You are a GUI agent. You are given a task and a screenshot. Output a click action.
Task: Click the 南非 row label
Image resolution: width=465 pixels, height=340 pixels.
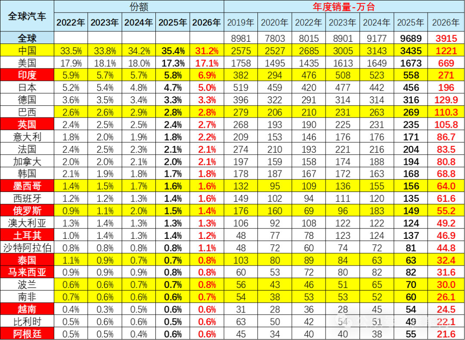27,297
